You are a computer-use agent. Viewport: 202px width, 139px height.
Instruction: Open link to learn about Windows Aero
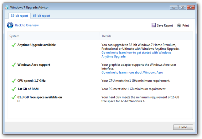[132, 72]
